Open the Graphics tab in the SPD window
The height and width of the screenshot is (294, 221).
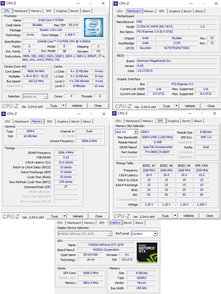[173, 121]
